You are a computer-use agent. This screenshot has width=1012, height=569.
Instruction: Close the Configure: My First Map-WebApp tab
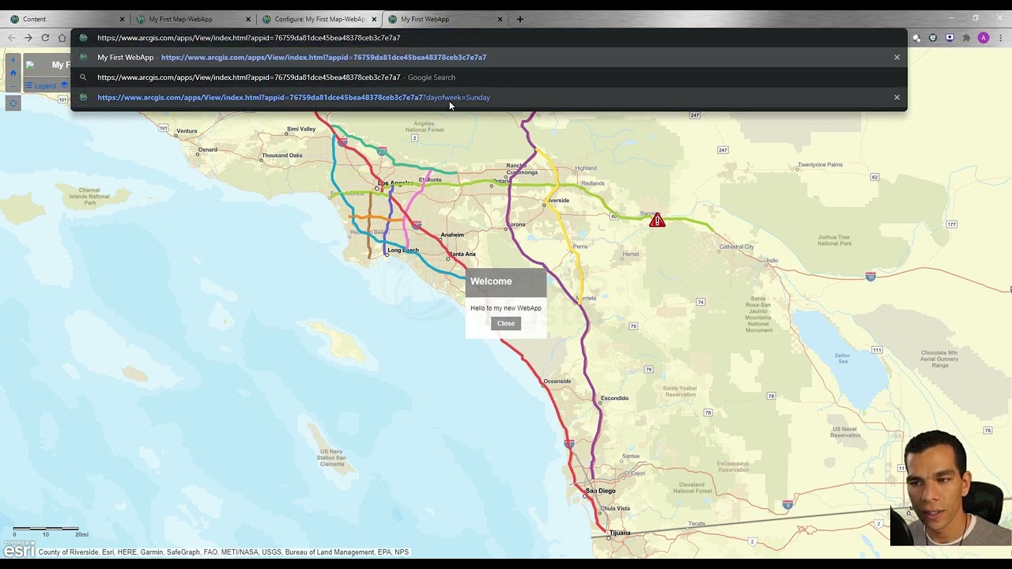click(x=374, y=19)
